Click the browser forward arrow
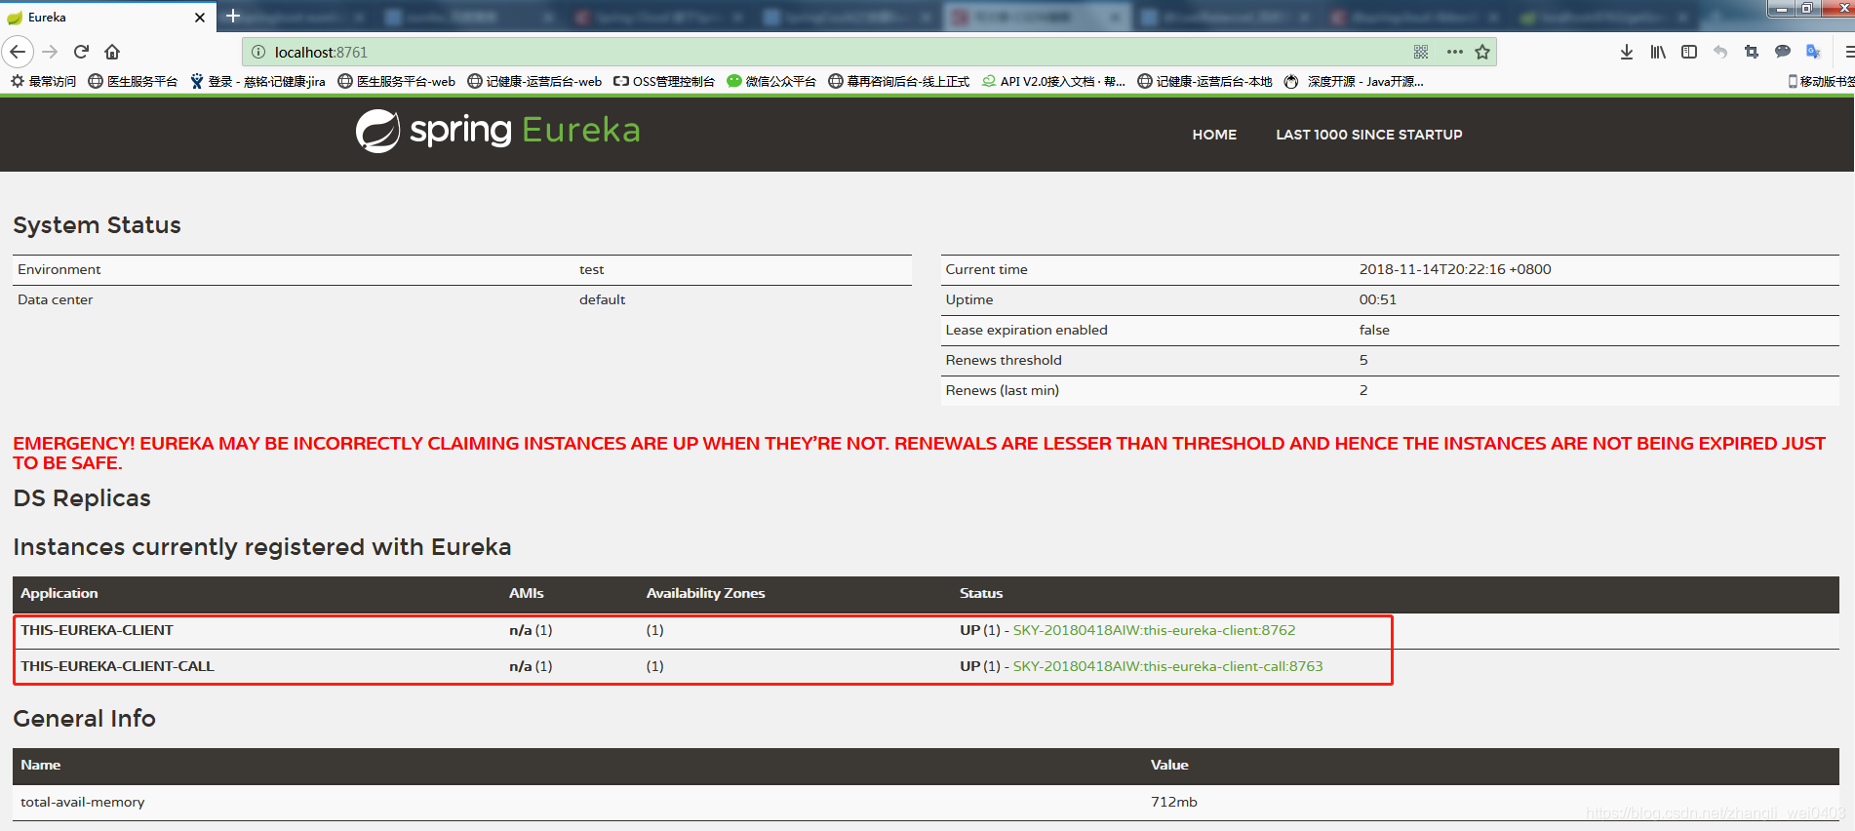This screenshot has width=1855, height=831. coord(50,52)
